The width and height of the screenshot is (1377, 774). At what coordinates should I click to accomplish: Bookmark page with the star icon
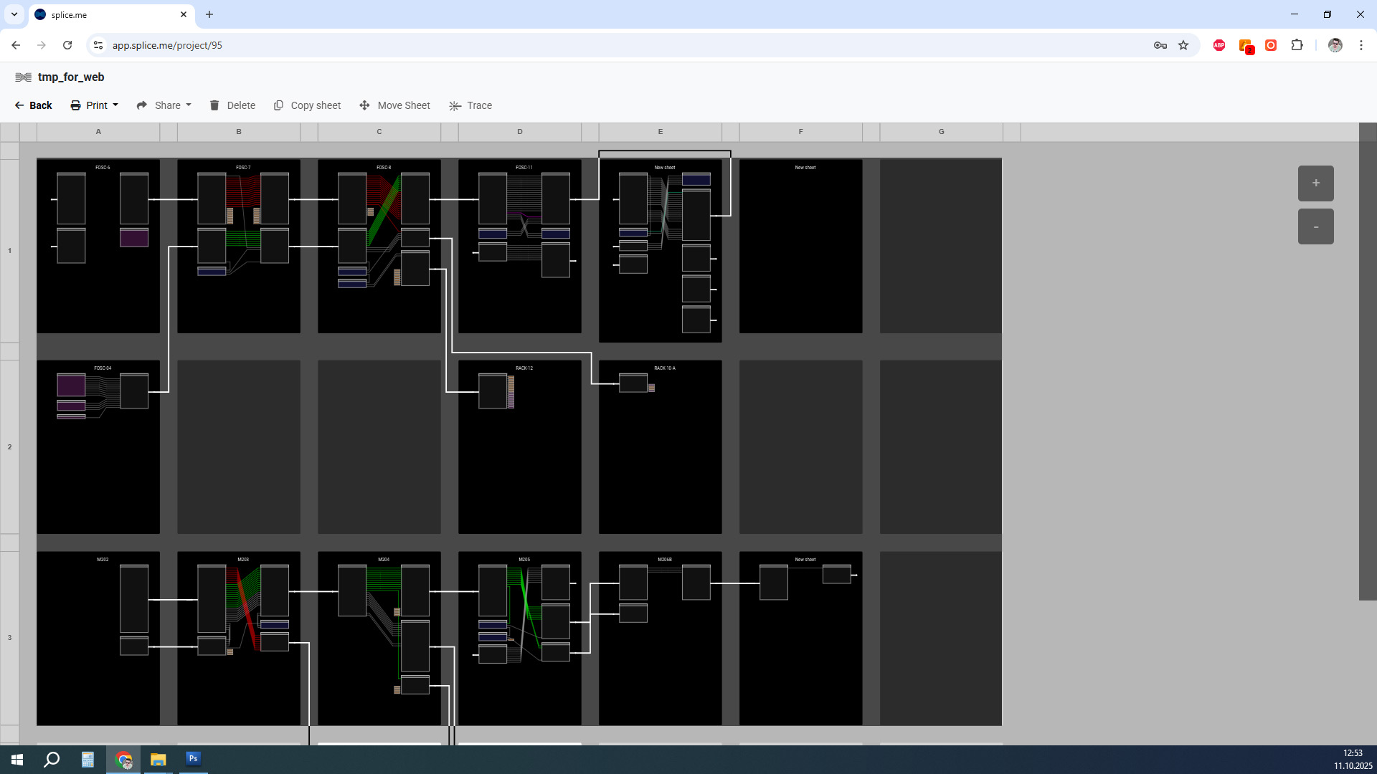click(x=1183, y=45)
